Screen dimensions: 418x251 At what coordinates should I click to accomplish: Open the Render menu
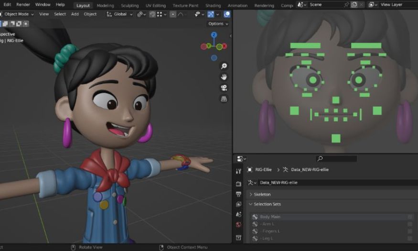point(23,5)
